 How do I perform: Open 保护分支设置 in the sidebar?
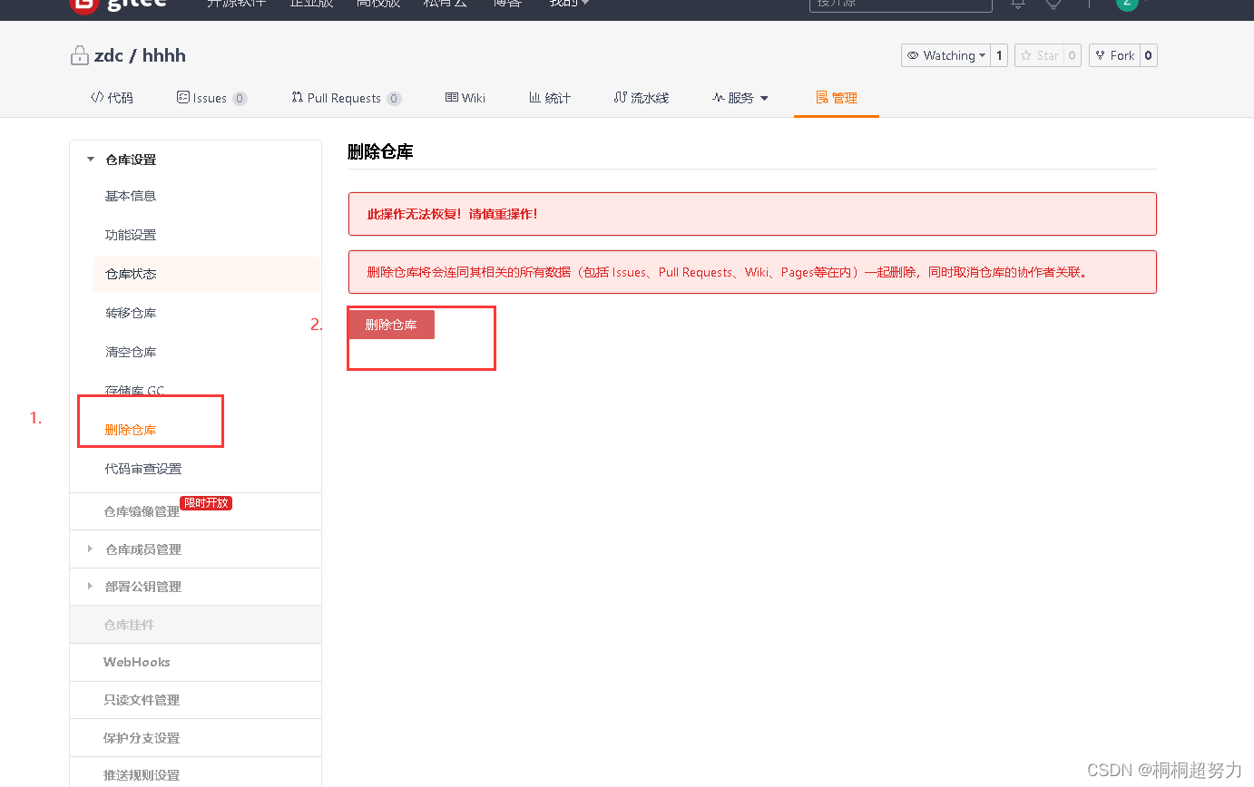(142, 738)
